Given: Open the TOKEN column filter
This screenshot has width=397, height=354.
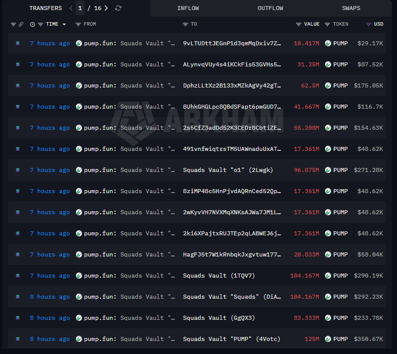Looking at the screenshot, I should [328, 24].
